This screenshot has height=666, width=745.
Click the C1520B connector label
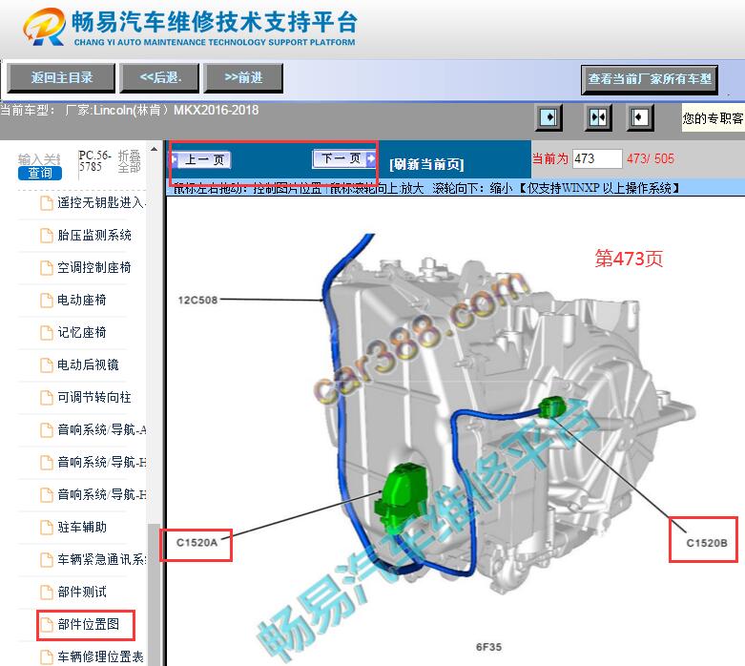pyautogui.click(x=707, y=543)
